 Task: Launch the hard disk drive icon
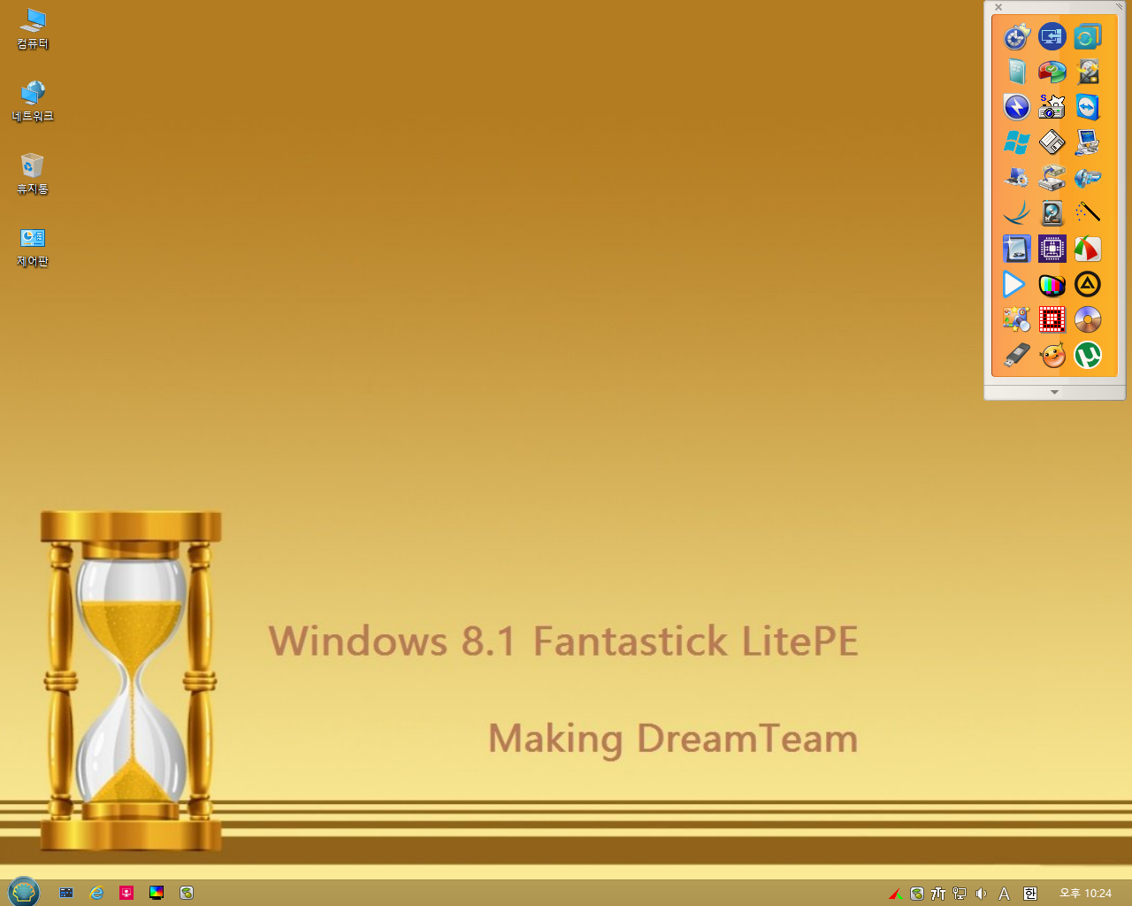coord(1052,213)
